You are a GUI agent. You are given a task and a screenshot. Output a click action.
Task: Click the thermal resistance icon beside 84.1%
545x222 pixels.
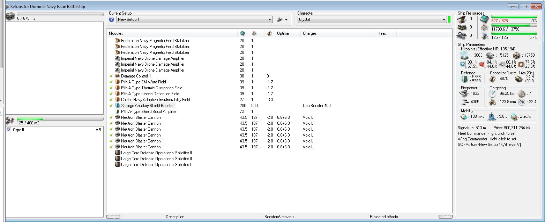pyautogui.click(x=482, y=64)
